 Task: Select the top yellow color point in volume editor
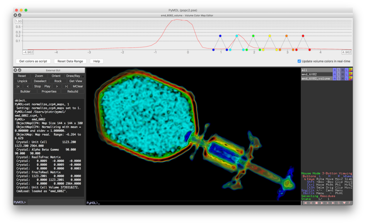pyautogui.click(x=270, y=36)
